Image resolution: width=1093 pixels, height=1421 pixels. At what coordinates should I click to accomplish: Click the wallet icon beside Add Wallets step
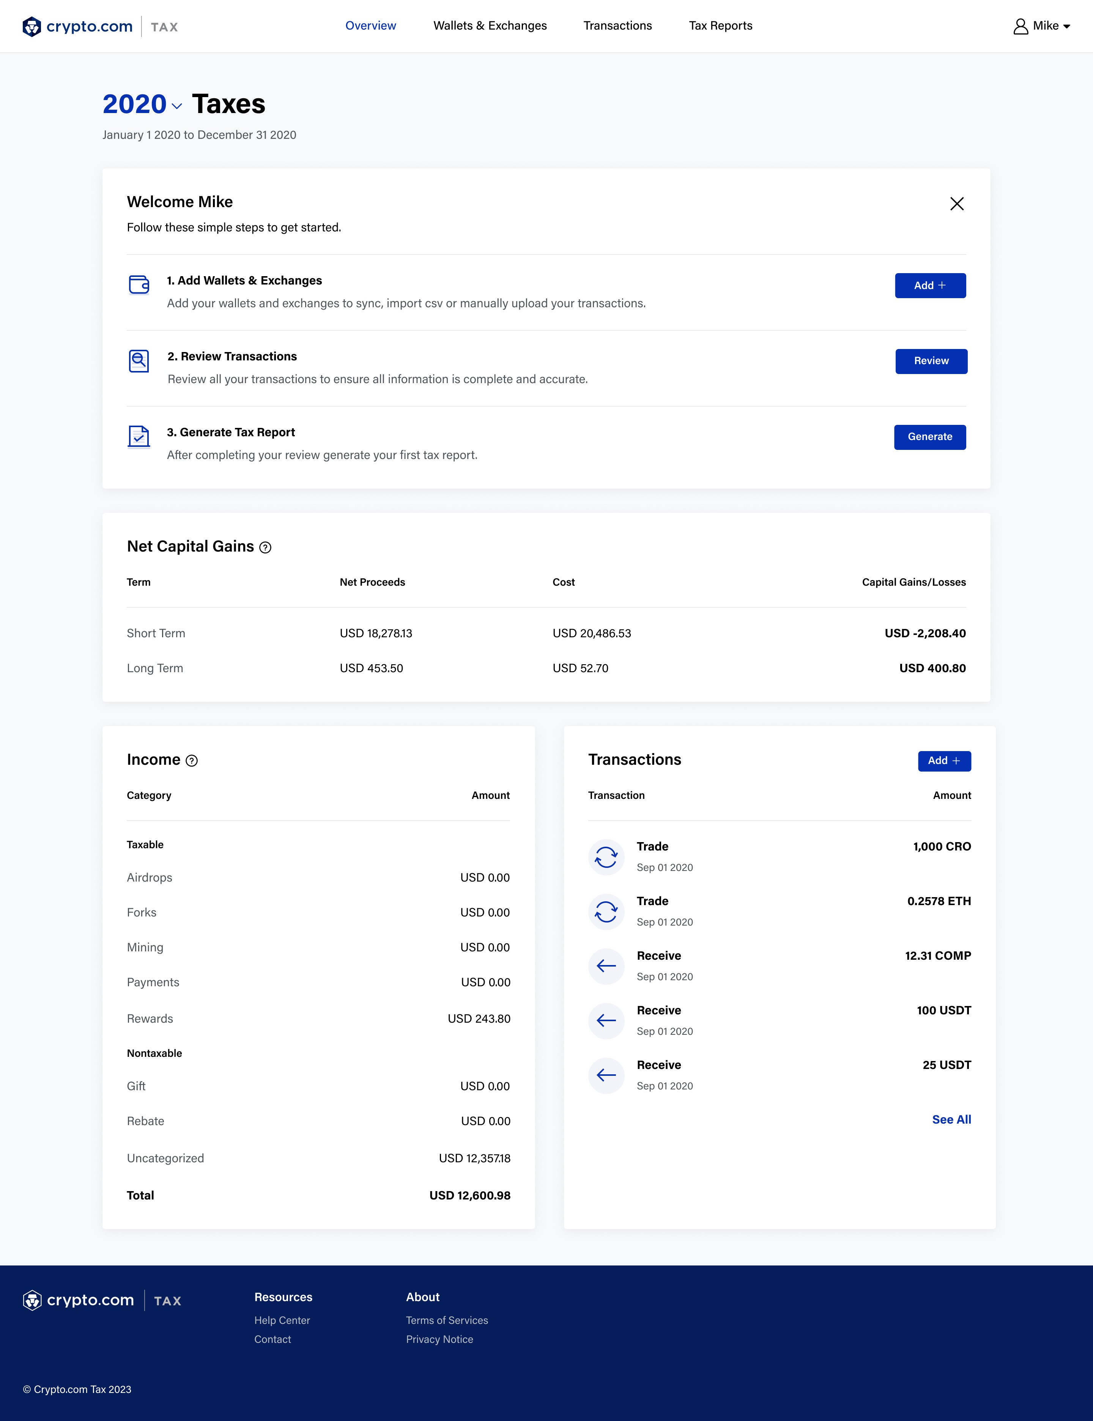coord(139,285)
